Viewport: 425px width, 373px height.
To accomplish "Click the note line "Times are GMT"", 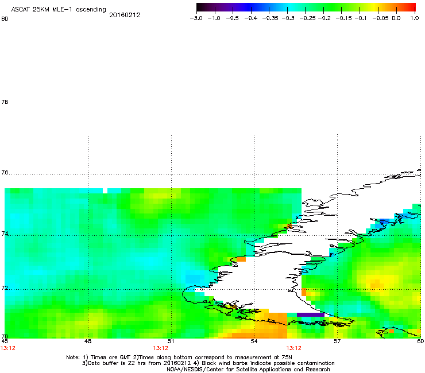I will 179,358.
